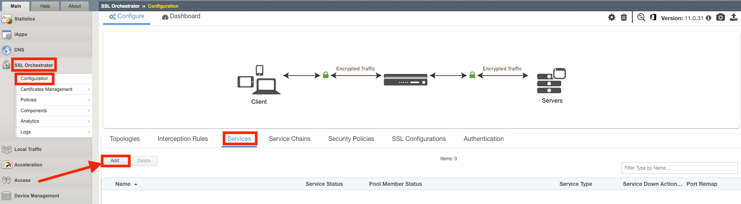Click the version info icon

pos(708,18)
